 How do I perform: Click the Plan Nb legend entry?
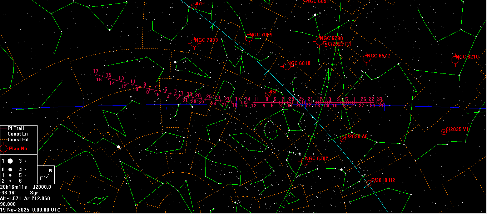click(19, 148)
